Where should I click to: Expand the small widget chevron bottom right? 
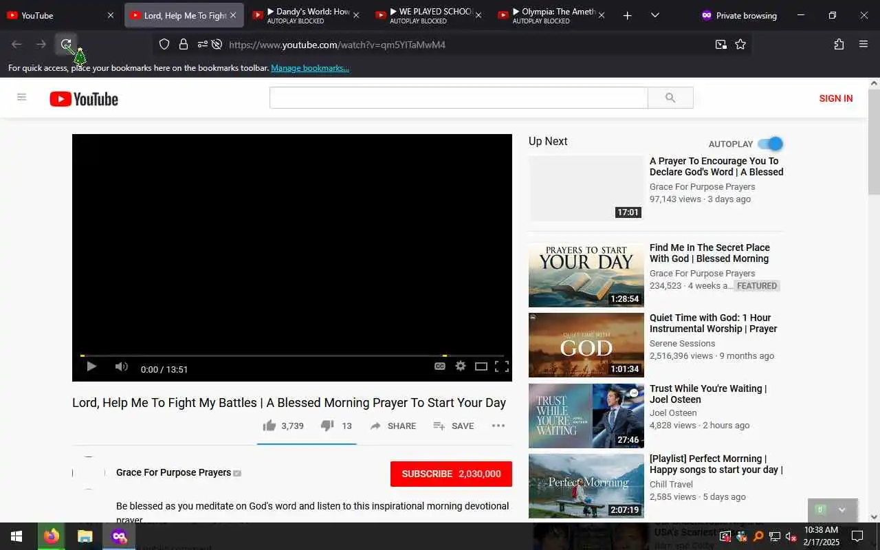(x=842, y=510)
